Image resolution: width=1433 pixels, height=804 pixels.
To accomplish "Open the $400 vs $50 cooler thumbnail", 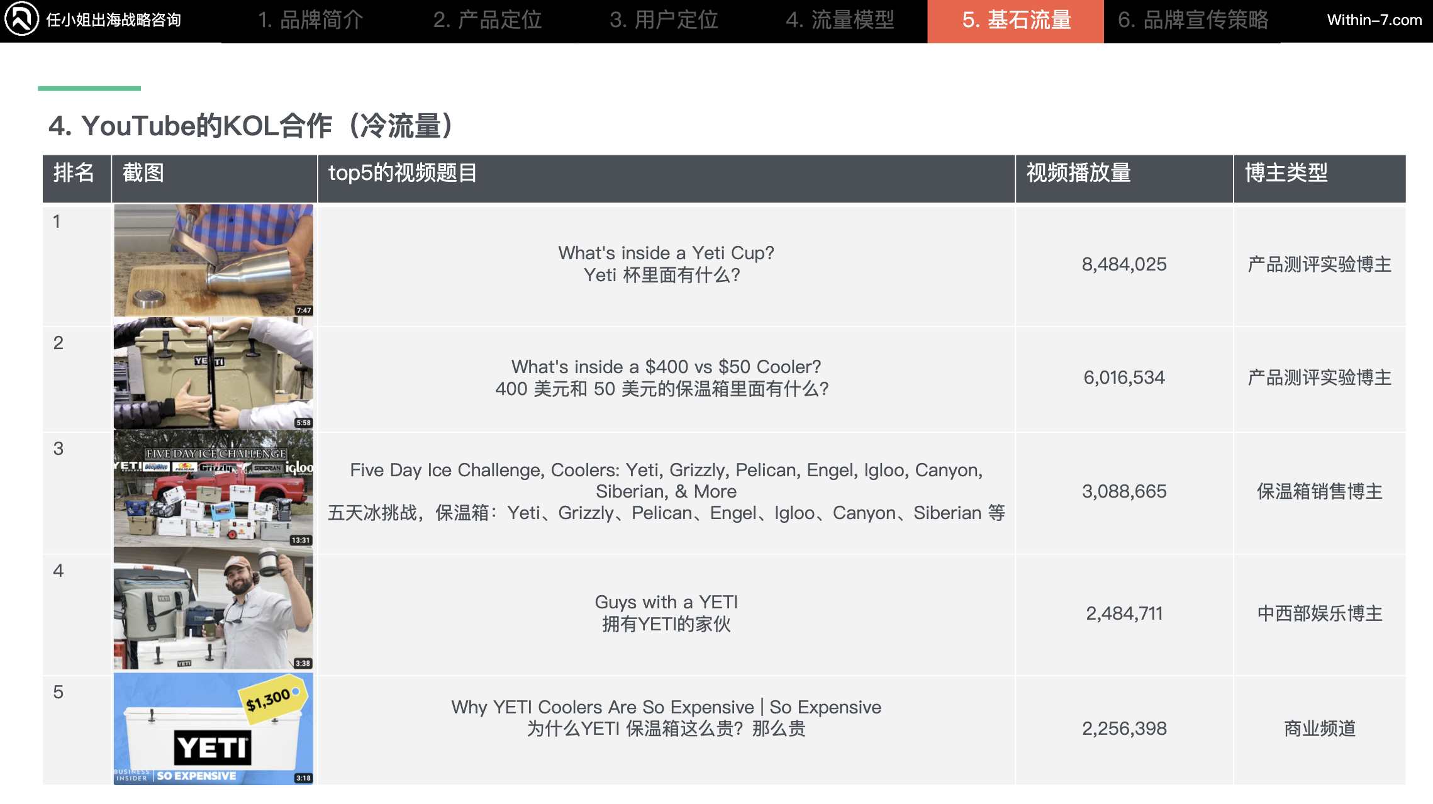I will point(213,374).
